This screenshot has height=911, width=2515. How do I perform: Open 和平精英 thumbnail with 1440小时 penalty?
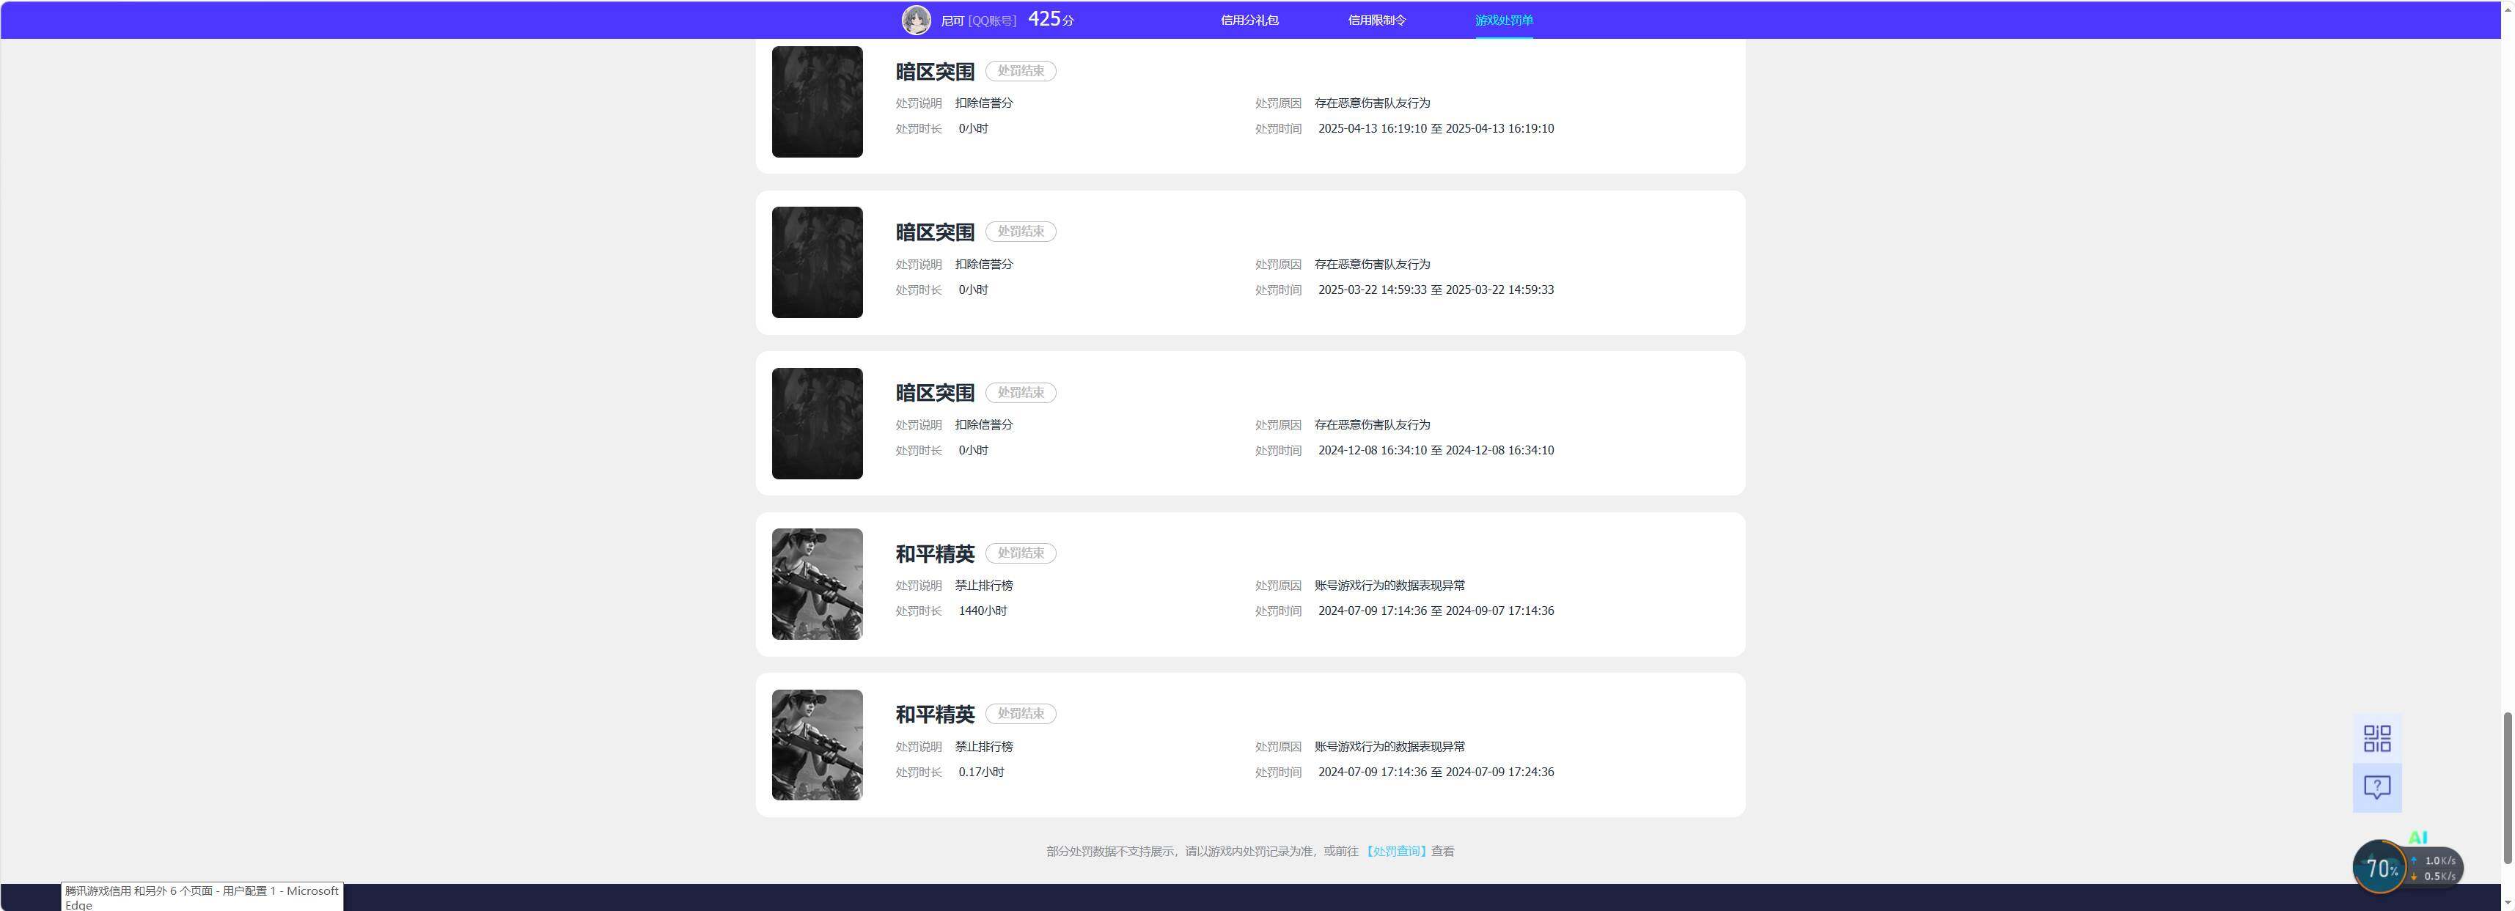point(817,584)
